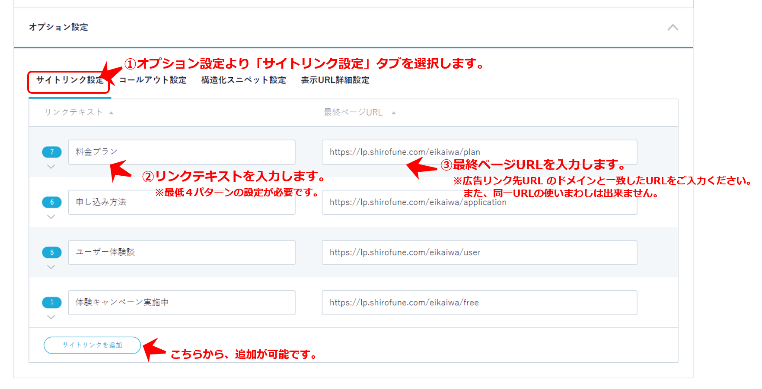Sort by リンクテキスト column arrow

(x=111, y=113)
